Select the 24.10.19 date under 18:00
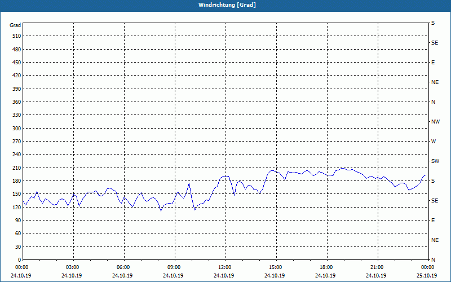The height and width of the screenshot is (282, 451). click(x=325, y=275)
